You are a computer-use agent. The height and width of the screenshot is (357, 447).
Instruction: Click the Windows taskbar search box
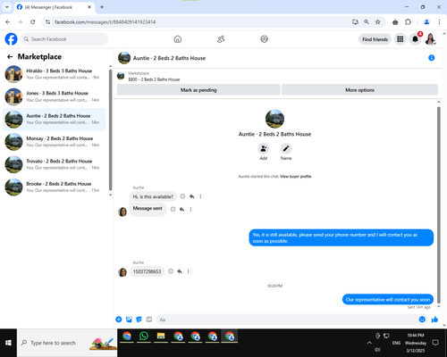(67, 343)
